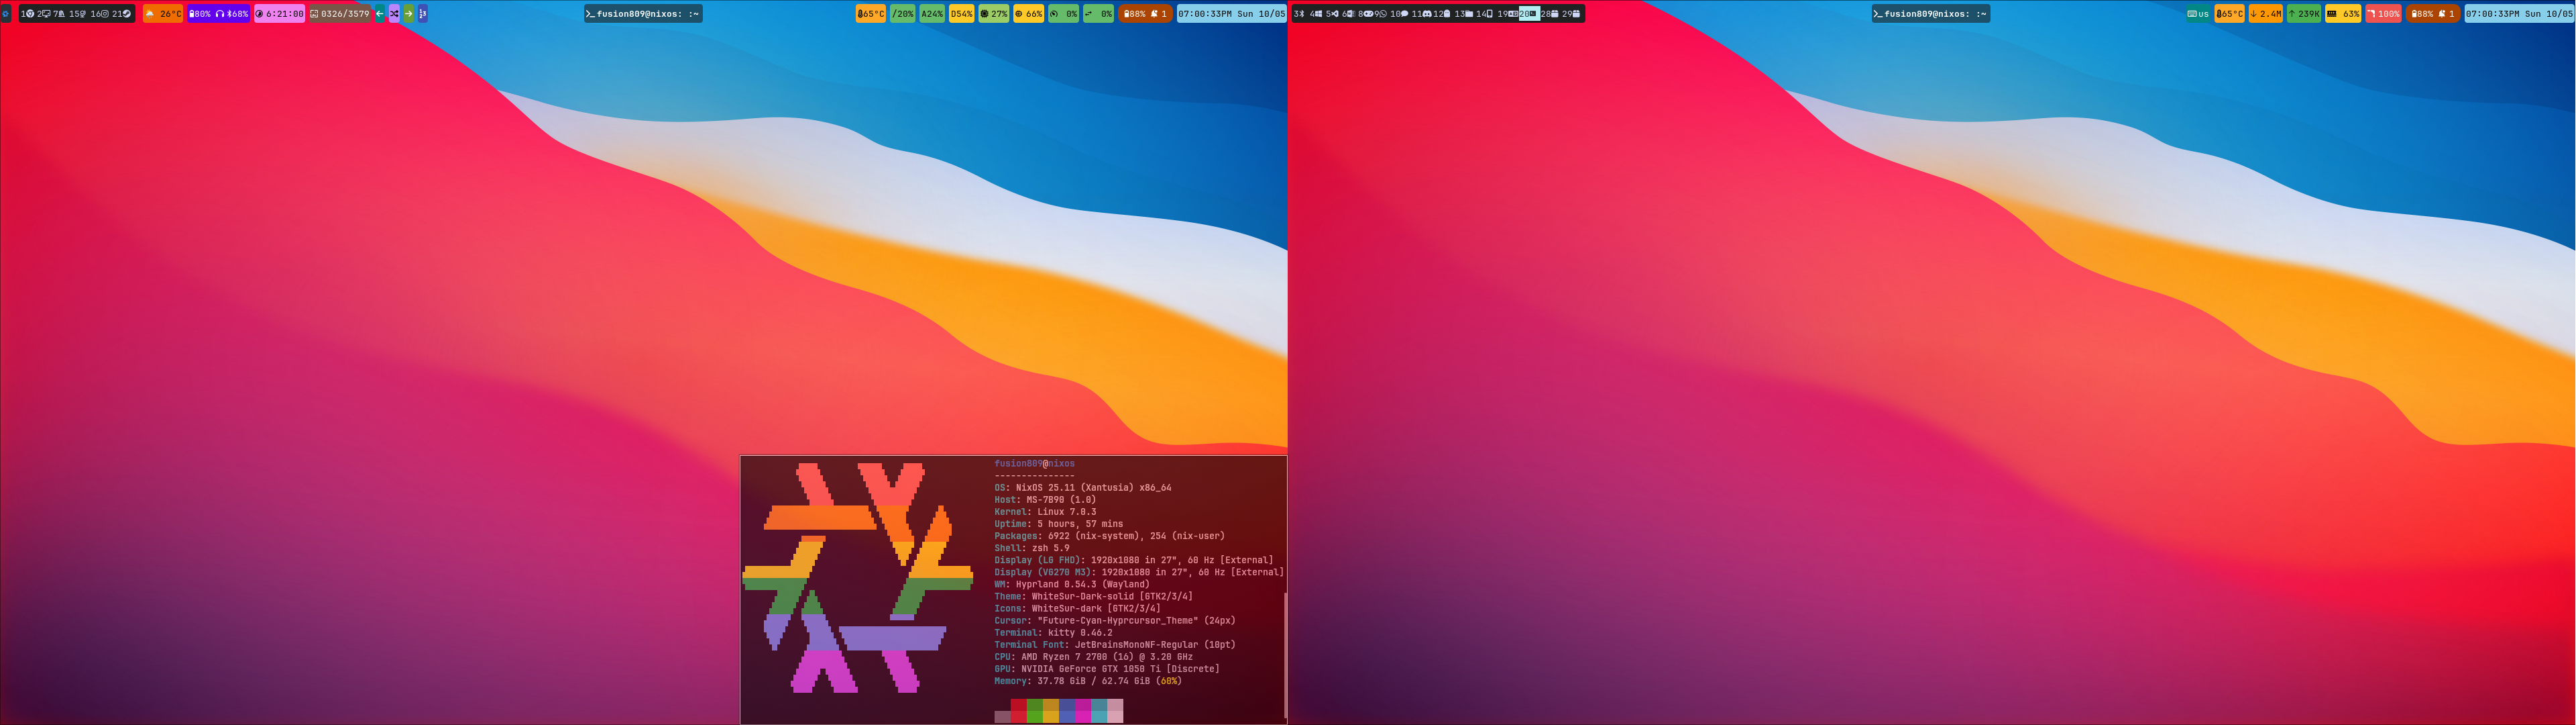The height and width of the screenshot is (725, 2576).
Task: Switch to workspace 19 with translate icon
Action: pyautogui.click(x=1508, y=14)
